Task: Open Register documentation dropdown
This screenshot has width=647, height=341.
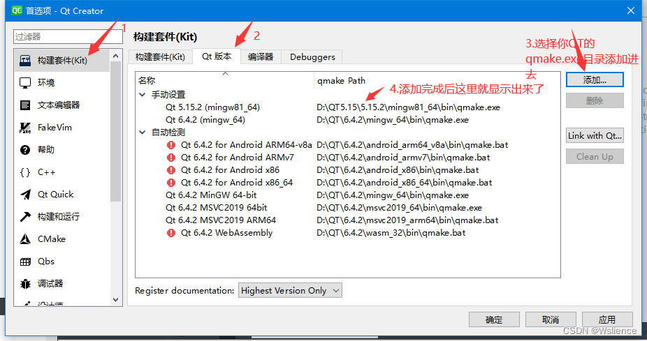Action: click(290, 290)
